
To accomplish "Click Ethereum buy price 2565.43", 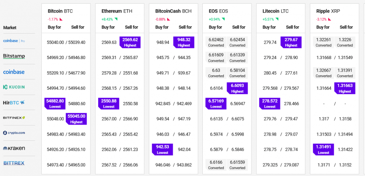I will click(x=109, y=134).
